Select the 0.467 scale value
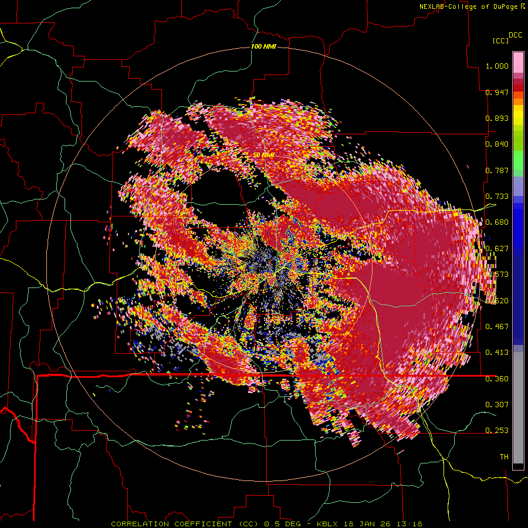Image resolution: width=528 pixels, height=528 pixels. 497,326
